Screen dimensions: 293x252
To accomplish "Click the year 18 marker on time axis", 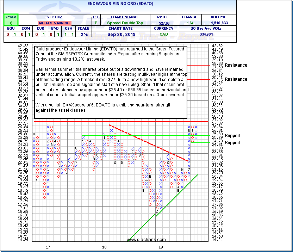I will pyautogui.click(x=104, y=247).
